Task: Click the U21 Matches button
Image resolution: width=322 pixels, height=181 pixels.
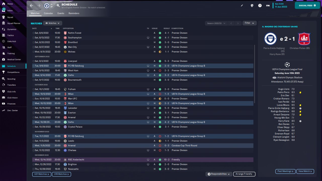Action: pos(42,174)
